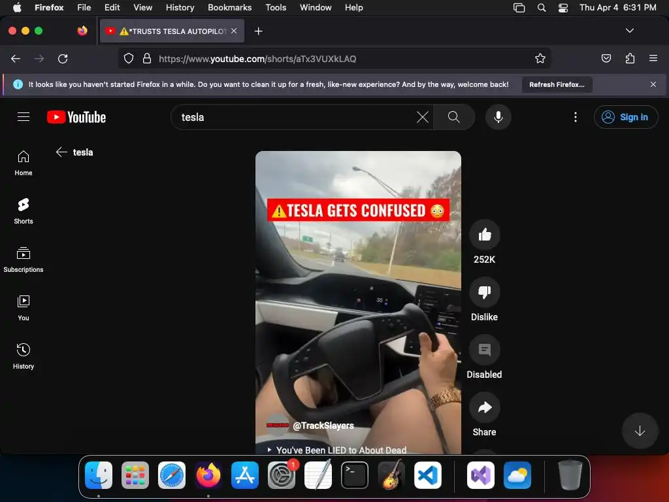Click the search magnifier button
This screenshot has width=669, height=502.
tap(454, 117)
